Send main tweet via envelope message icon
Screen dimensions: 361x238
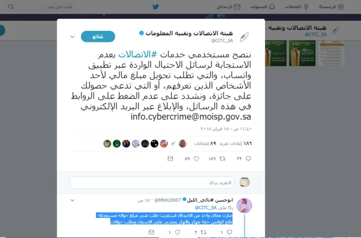tap(170, 158)
